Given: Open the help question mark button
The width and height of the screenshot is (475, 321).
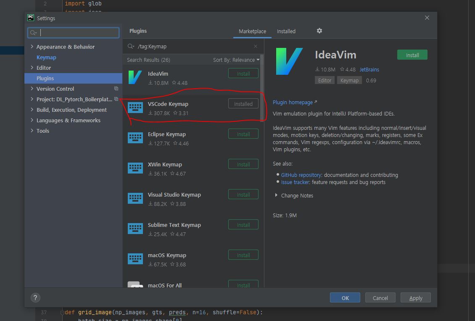Looking at the screenshot, I should point(35,298).
